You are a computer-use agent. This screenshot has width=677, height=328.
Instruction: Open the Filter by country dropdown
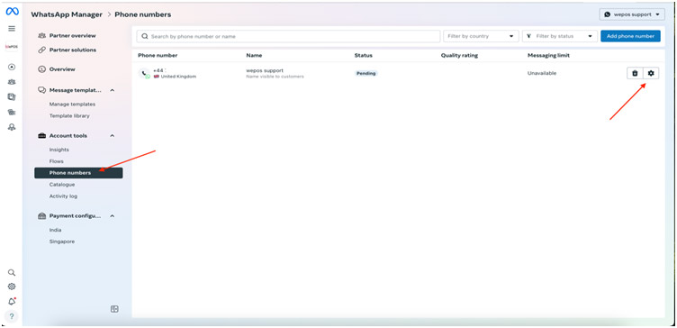(481, 36)
